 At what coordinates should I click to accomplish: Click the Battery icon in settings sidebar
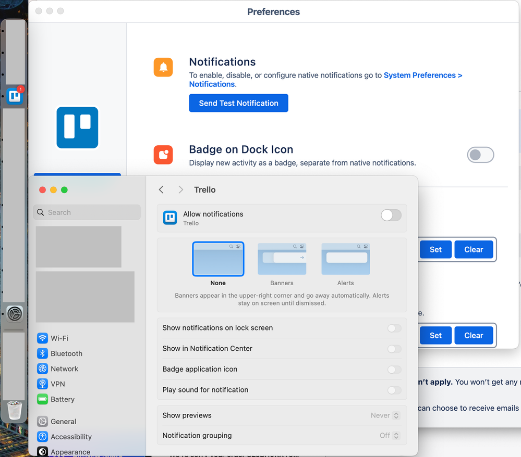tap(43, 399)
